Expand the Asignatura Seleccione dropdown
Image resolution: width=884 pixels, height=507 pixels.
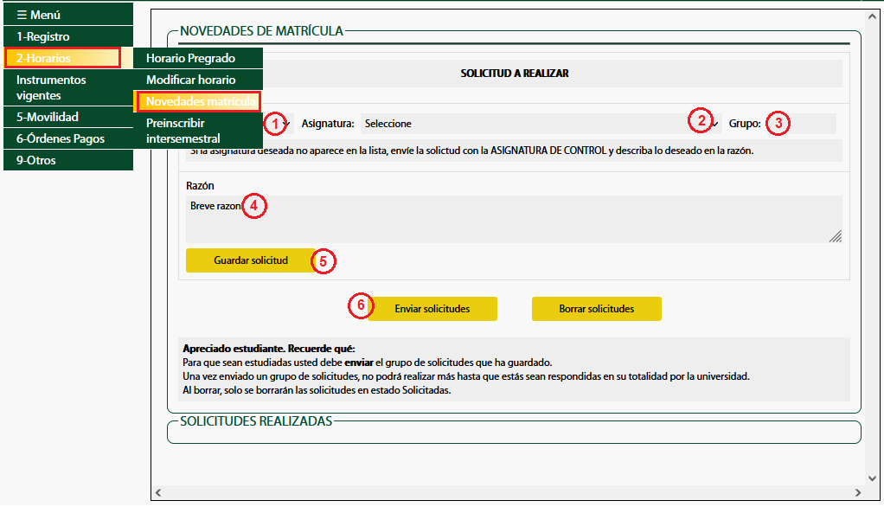(541, 124)
